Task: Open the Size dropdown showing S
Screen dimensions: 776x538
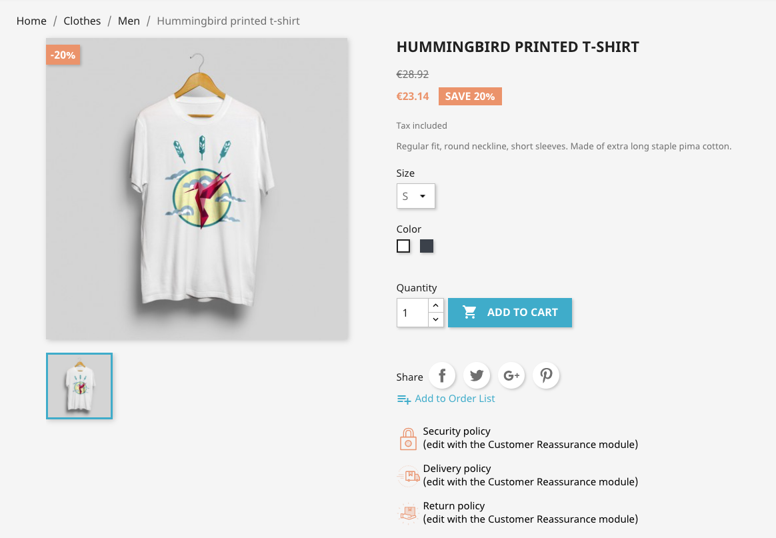Action: pyautogui.click(x=416, y=196)
